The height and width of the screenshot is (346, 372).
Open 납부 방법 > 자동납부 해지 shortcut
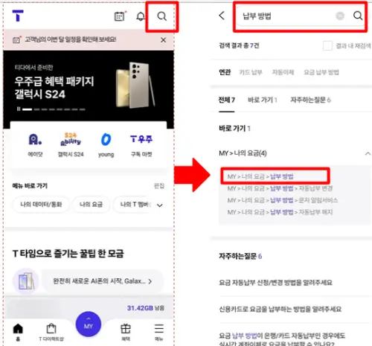tap(280, 212)
